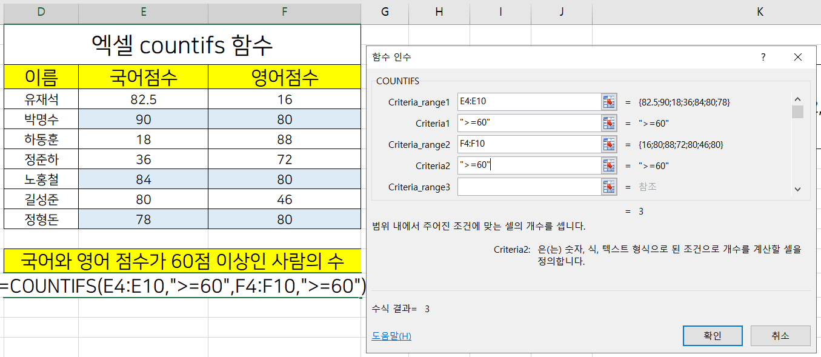Click the empty Criteria_range3 field

point(529,187)
